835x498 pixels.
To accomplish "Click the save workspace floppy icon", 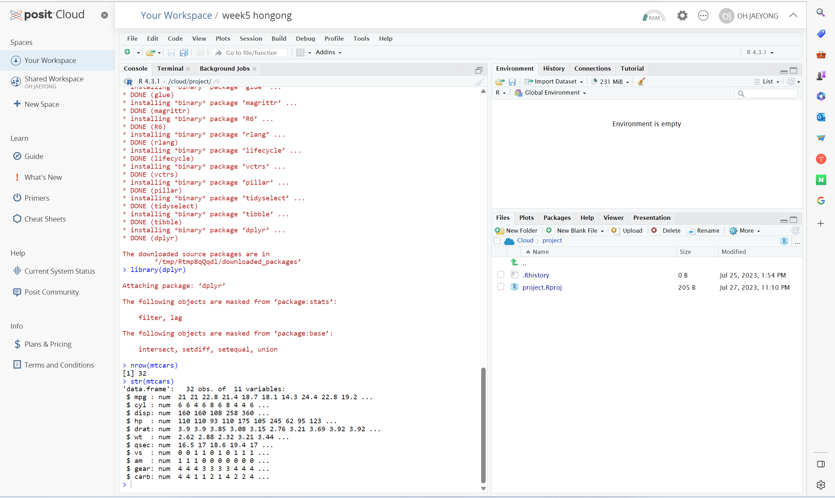I will pos(512,82).
